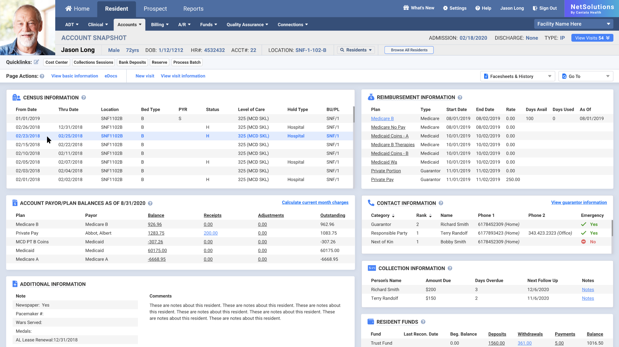Viewport: 619px width, 347px height.
Task: Sort contacts by the Category column
Action: (382, 215)
